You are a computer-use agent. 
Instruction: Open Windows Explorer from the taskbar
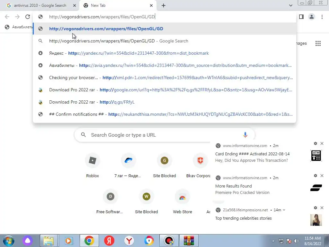click(x=49, y=241)
